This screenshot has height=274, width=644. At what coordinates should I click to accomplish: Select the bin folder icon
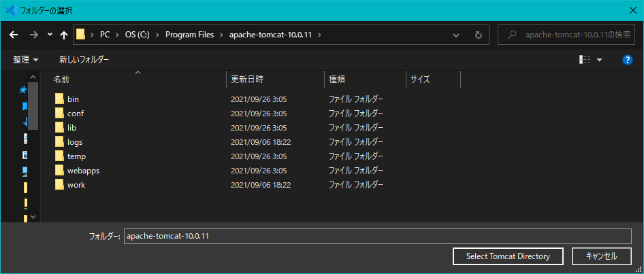59,99
